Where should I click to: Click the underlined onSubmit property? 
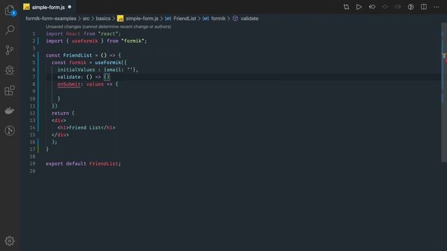(x=68, y=84)
